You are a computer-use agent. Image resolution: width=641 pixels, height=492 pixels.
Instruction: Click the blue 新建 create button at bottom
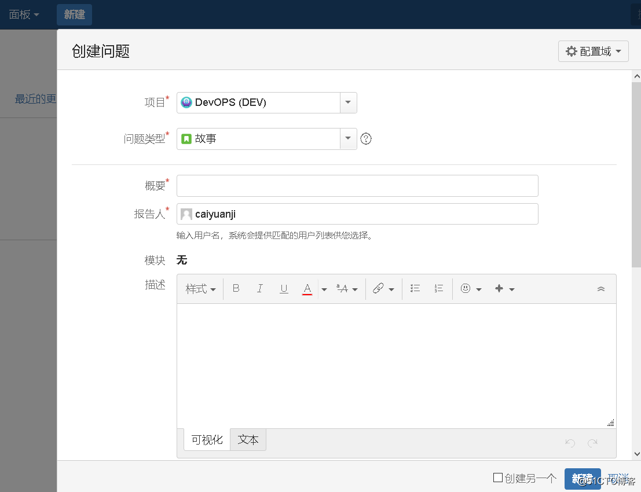click(583, 479)
